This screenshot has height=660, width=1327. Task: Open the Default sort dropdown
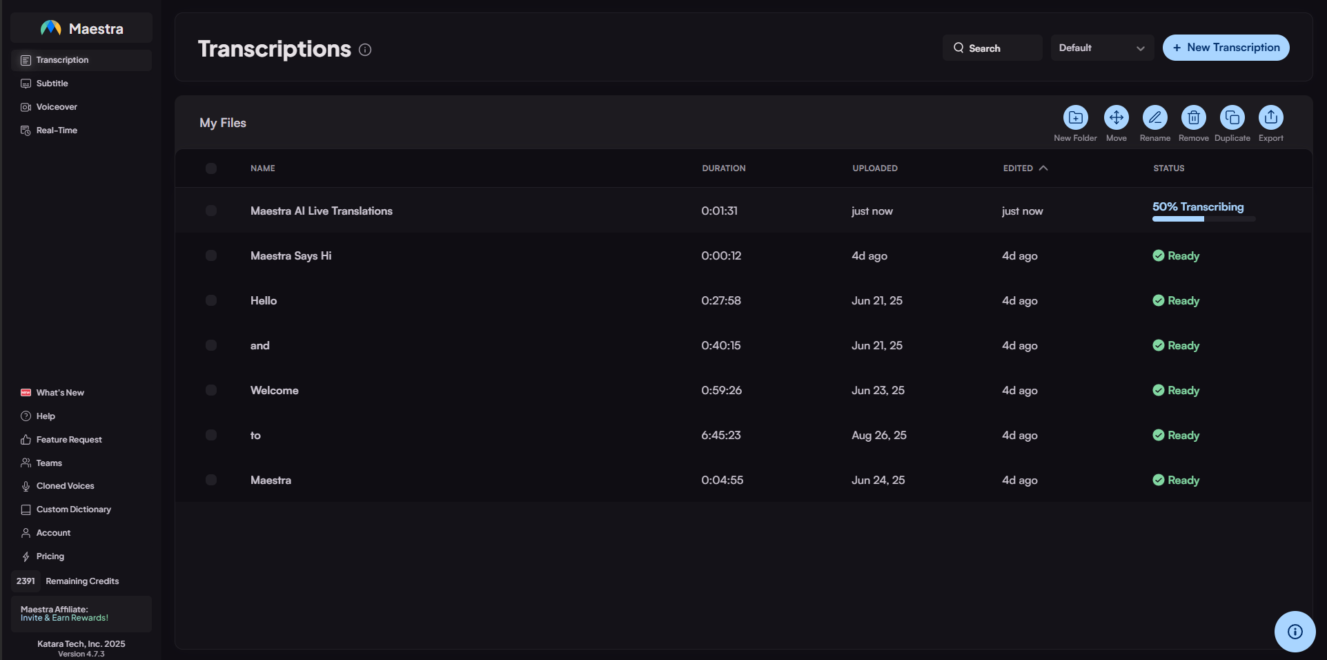coord(1101,48)
